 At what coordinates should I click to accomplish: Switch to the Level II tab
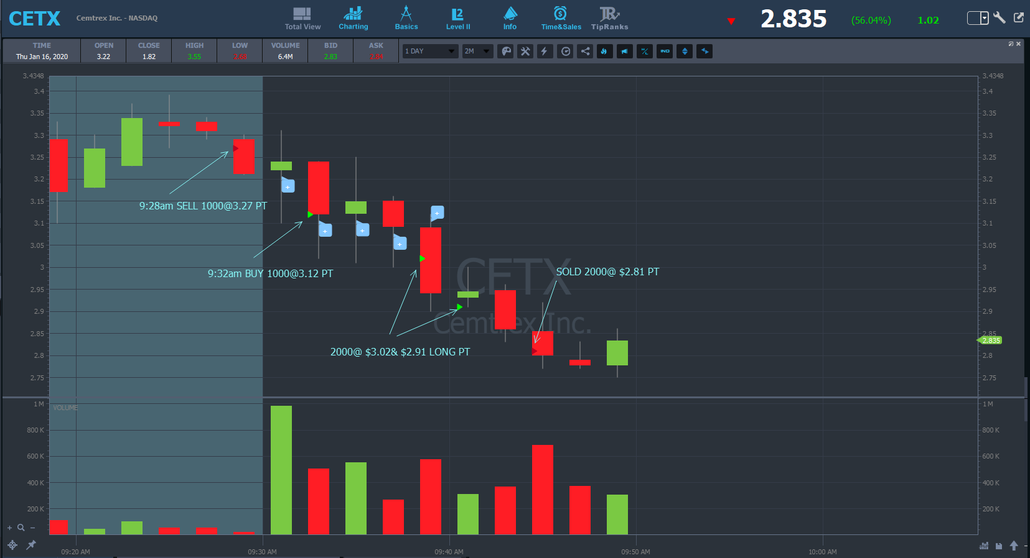(x=458, y=18)
